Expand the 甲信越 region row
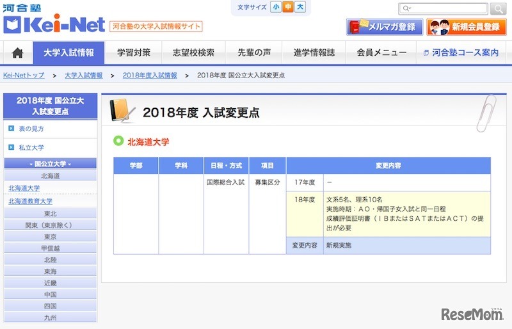Screen dimensions: 512x329 (x=51, y=248)
